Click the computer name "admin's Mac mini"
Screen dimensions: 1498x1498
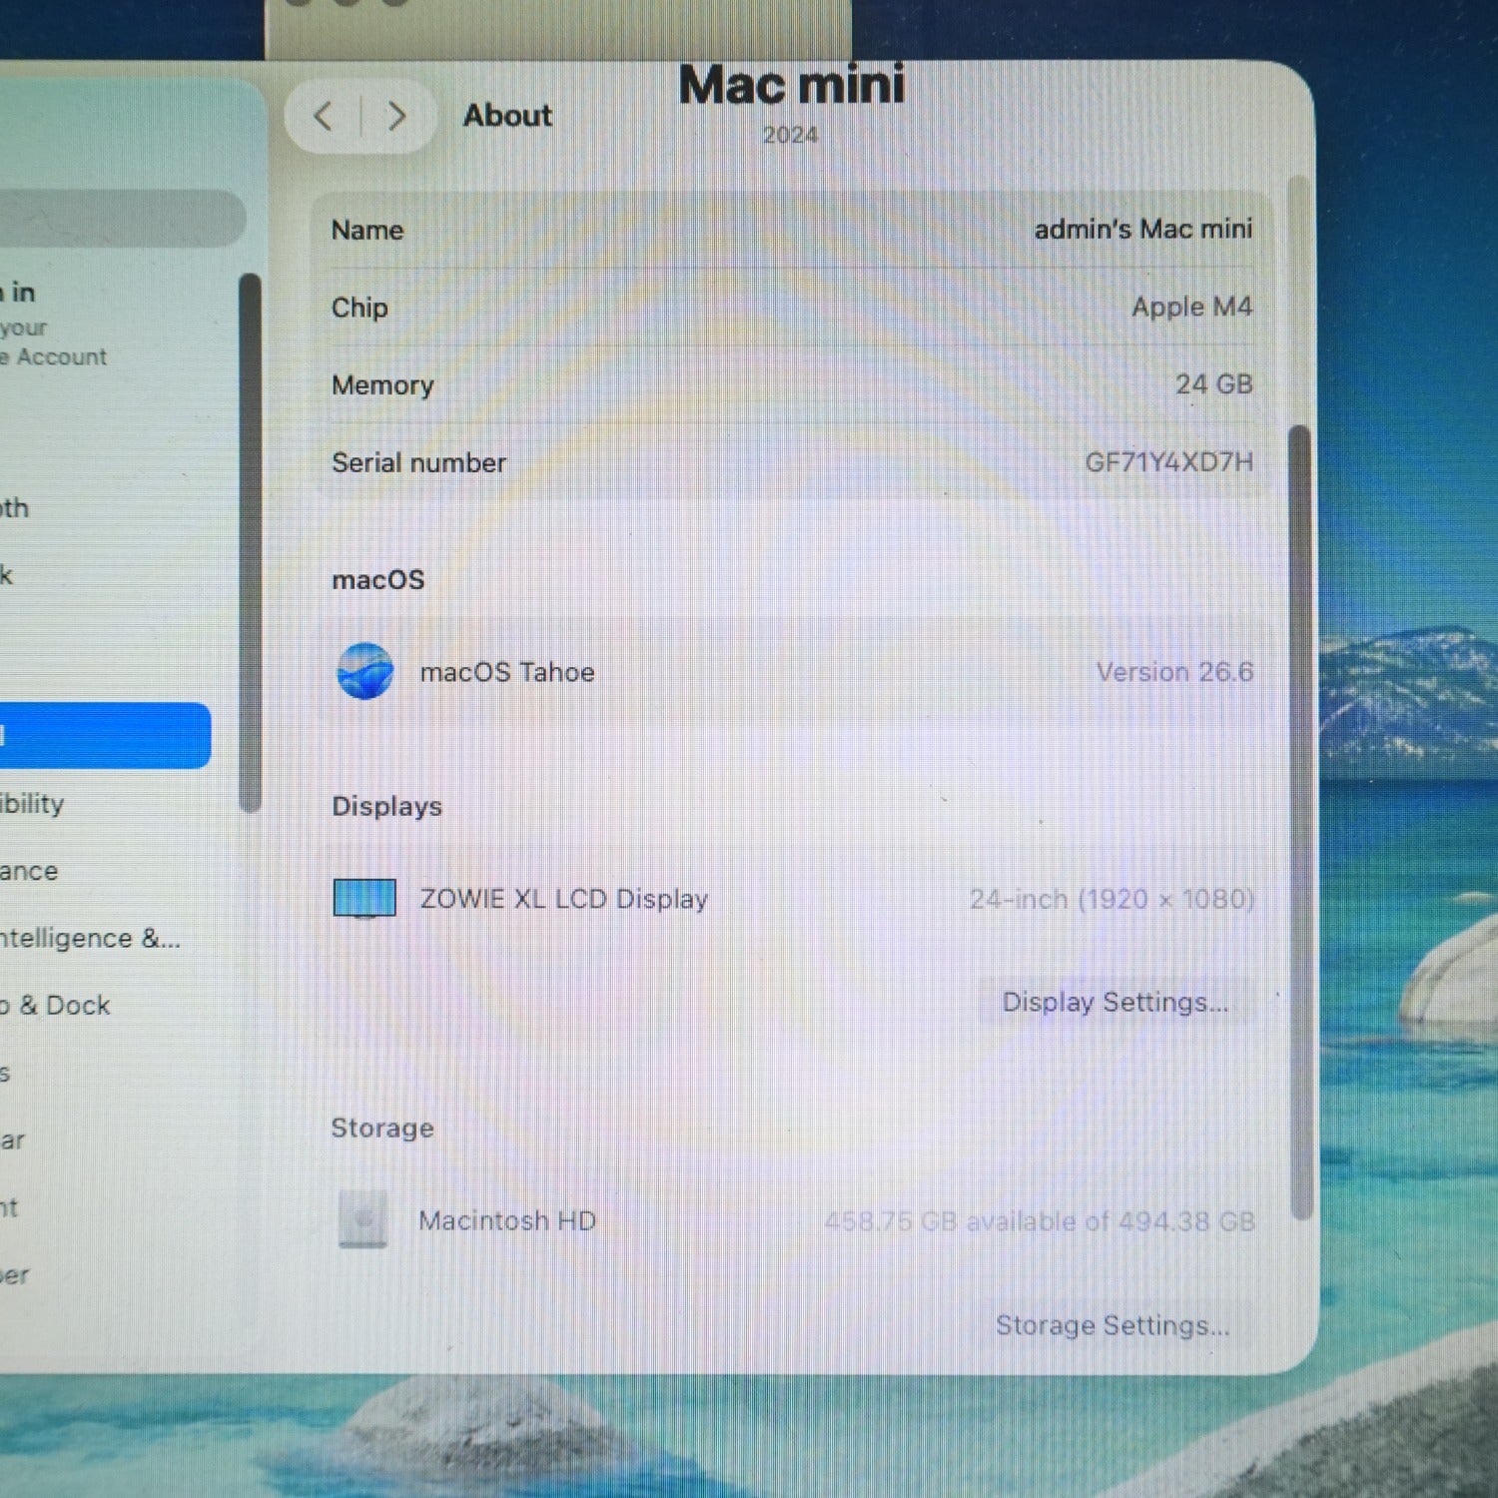pos(1142,229)
